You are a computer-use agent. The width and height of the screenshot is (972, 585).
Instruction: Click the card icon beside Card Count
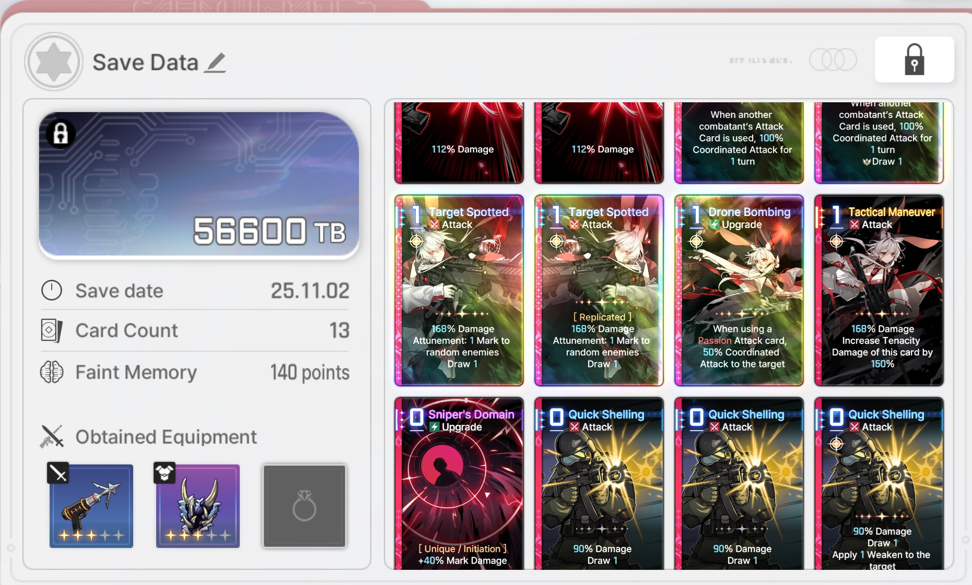click(x=52, y=330)
